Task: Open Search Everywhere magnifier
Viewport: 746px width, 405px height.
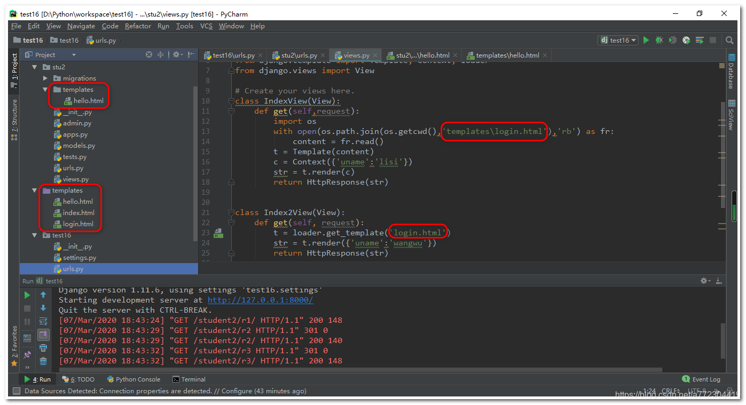Action: [x=729, y=40]
